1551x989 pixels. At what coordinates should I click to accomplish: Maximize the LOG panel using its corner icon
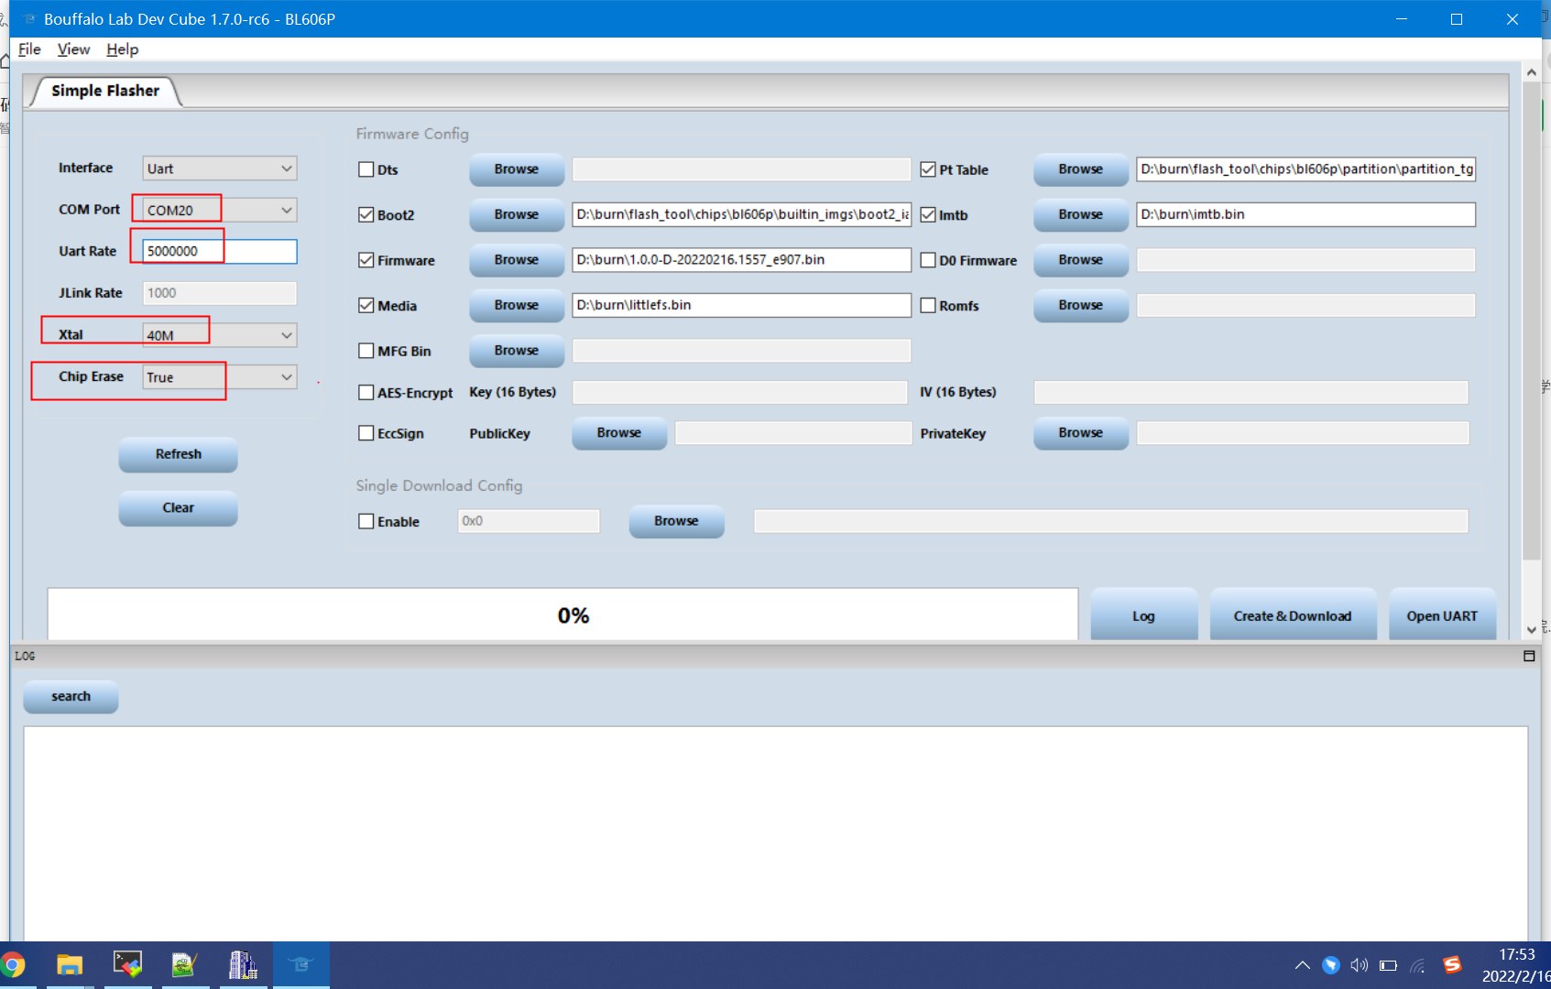[x=1529, y=656]
